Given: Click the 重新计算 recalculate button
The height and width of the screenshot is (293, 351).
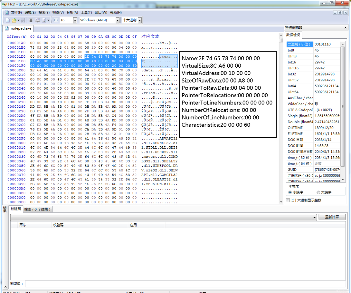Looking at the screenshot, I should (332, 217).
